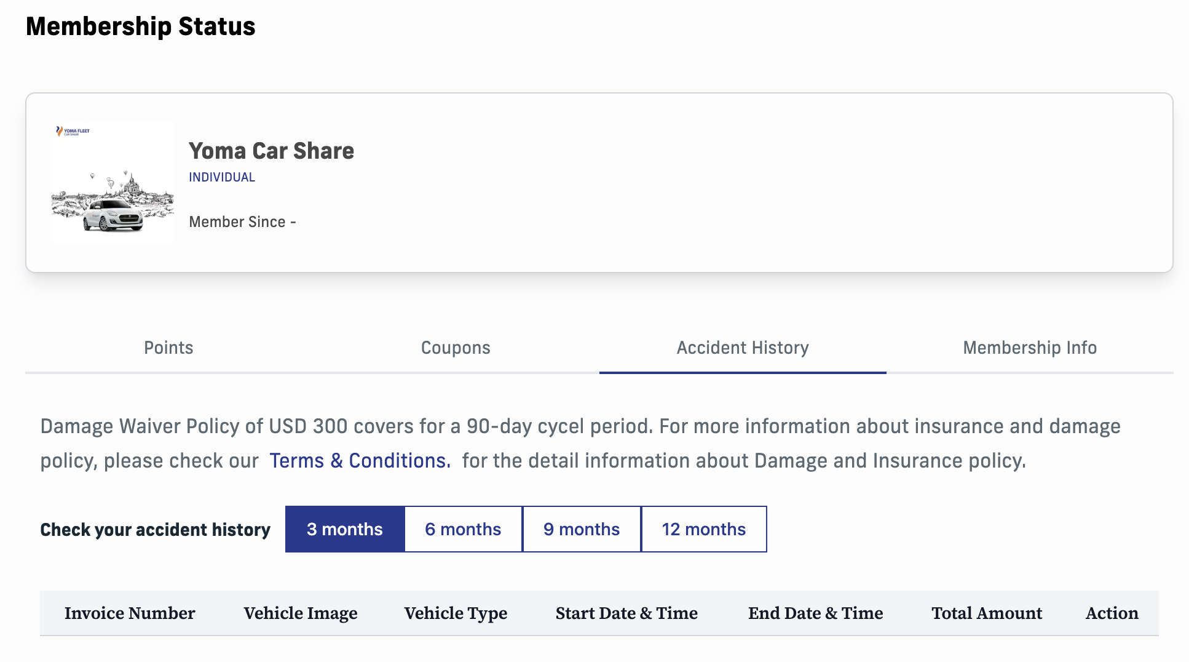
Task: Click the Yoma Fleet logo icon
Action: [73, 131]
